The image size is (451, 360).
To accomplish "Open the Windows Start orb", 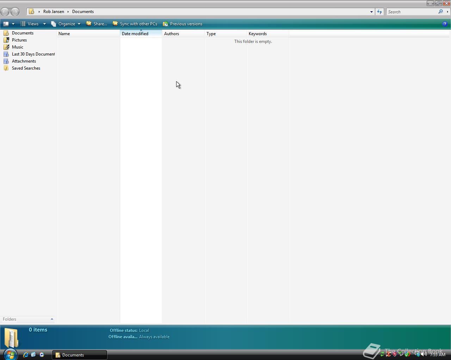I will tap(10, 354).
